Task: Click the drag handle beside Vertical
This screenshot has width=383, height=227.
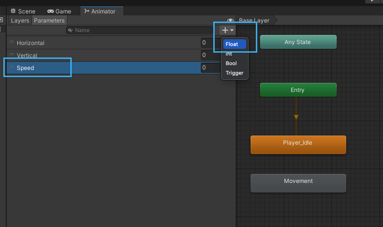Action: pos(11,55)
